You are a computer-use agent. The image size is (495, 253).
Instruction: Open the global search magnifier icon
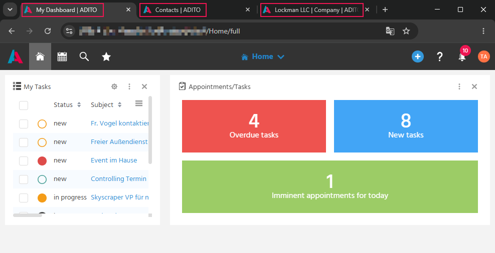(x=84, y=56)
